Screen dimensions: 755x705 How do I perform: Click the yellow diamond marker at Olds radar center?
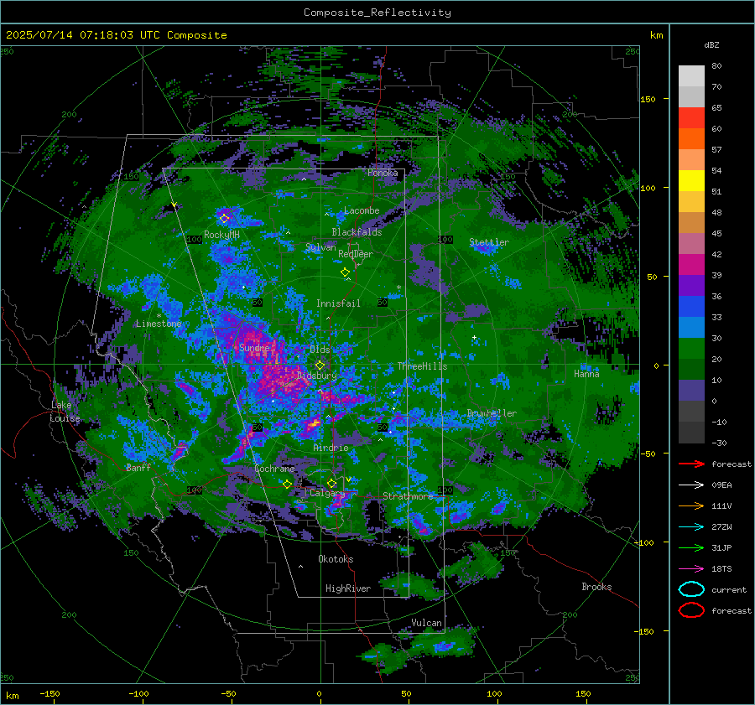coord(320,365)
